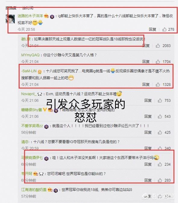Open 江海涛的酸奶盖's profile link
Image resolution: width=178 pixels, height=203 pixels.
34,190
